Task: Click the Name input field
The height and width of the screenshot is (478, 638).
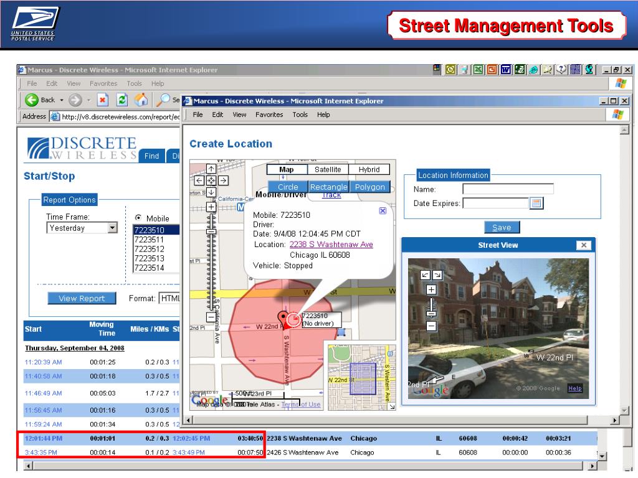Action: click(508, 189)
